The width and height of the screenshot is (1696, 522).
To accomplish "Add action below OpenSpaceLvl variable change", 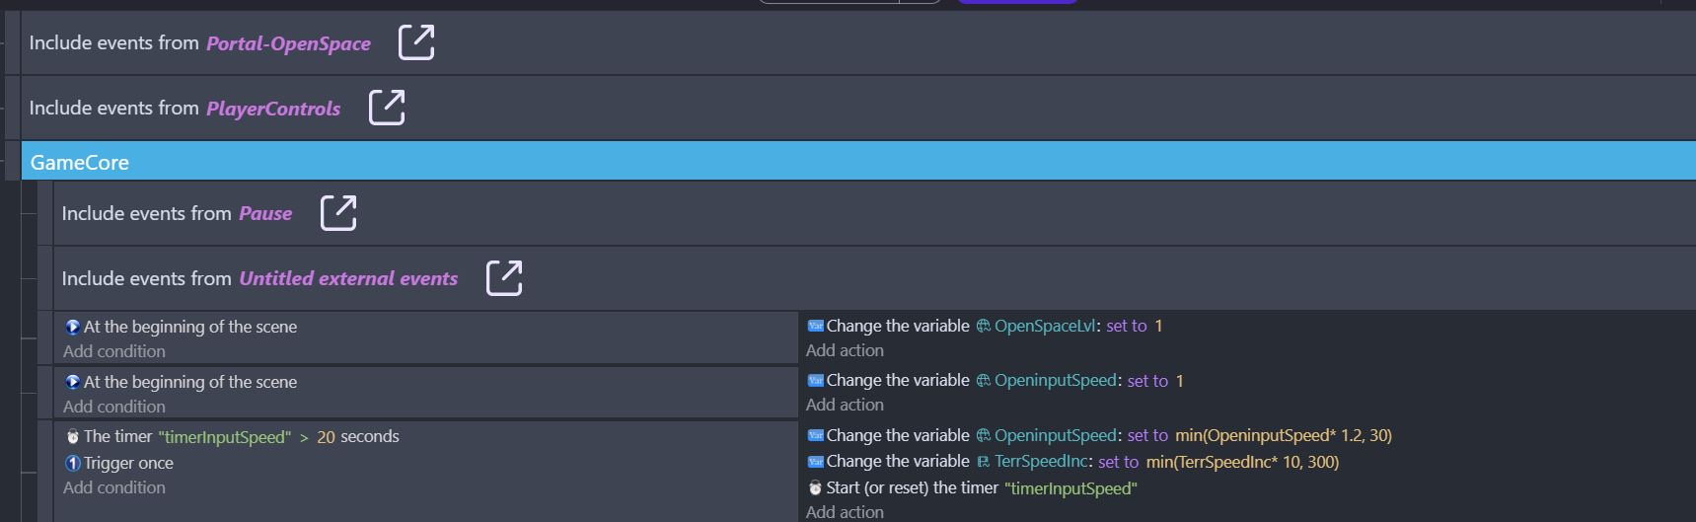I will [845, 350].
